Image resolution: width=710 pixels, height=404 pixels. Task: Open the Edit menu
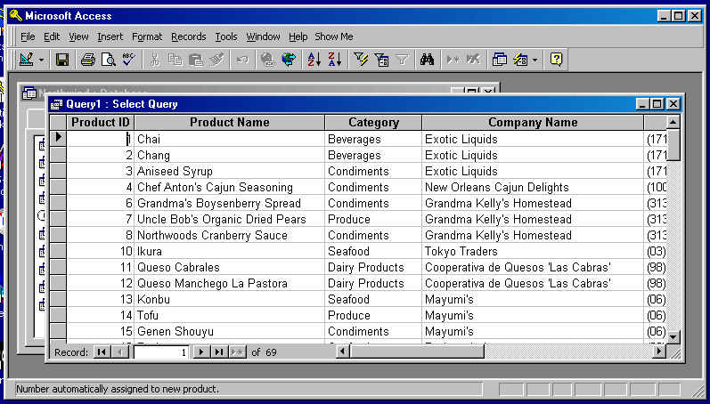coord(52,36)
